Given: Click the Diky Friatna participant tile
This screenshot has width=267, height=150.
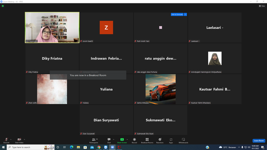Looking at the screenshot, I should tap(52, 58).
